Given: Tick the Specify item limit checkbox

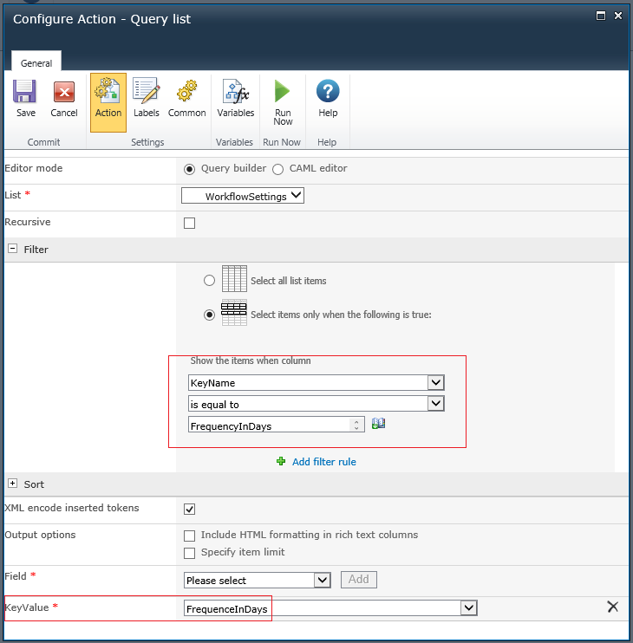Looking at the screenshot, I should [190, 553].
